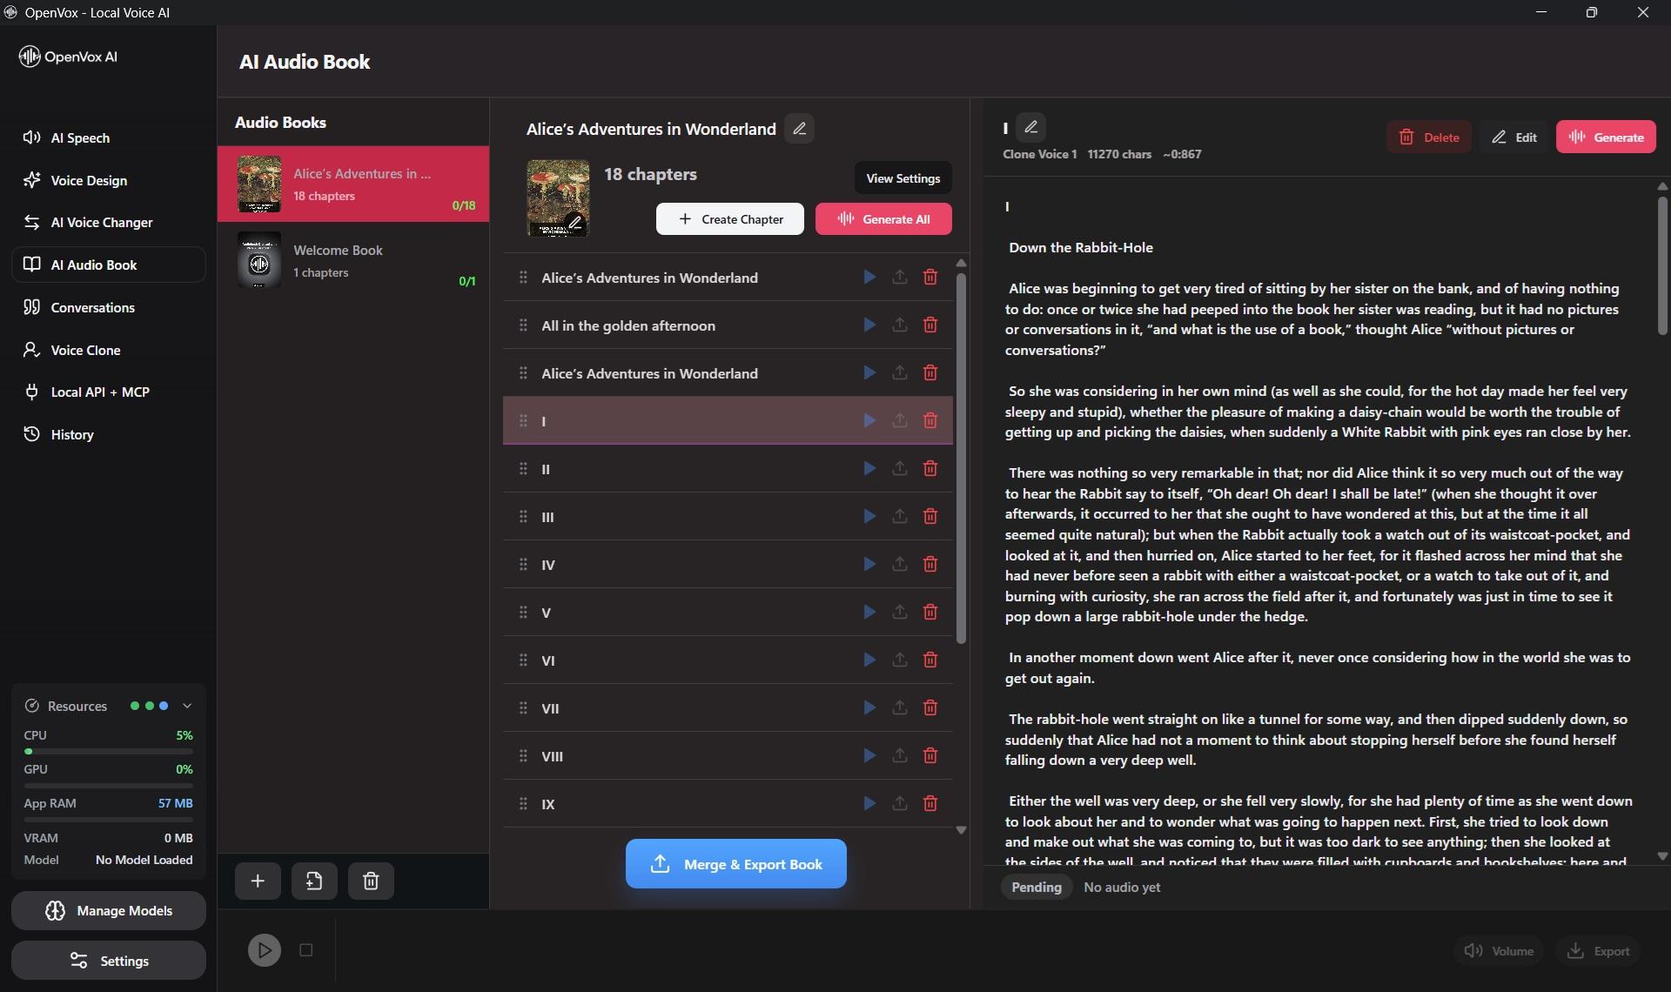Click chapter list scroll up arrow
Viewport: 1671px width, 992px height.
[961, 262]
